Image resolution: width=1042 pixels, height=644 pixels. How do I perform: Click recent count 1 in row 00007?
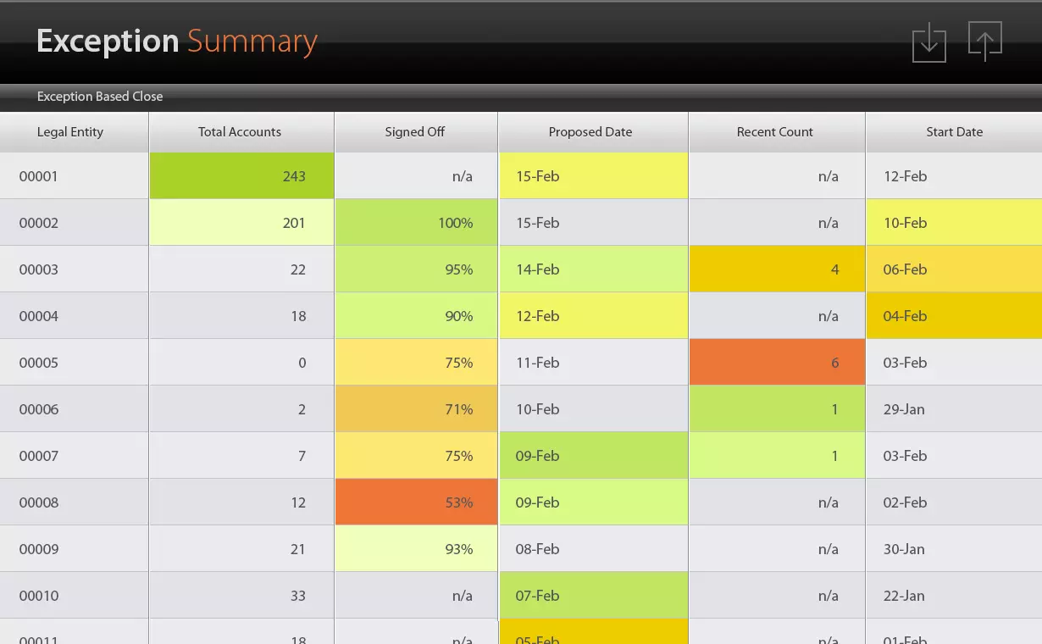(777, 456)
